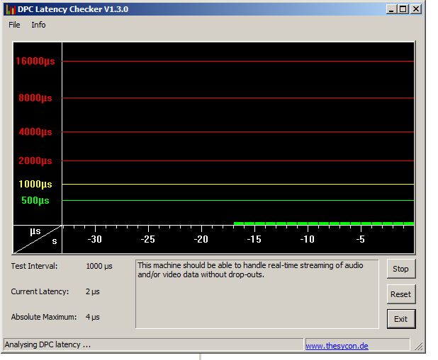Click the DPC Latency Checker V1.3.0 title text
Viewport: 438px width, 360px height.
click(73, 9)
